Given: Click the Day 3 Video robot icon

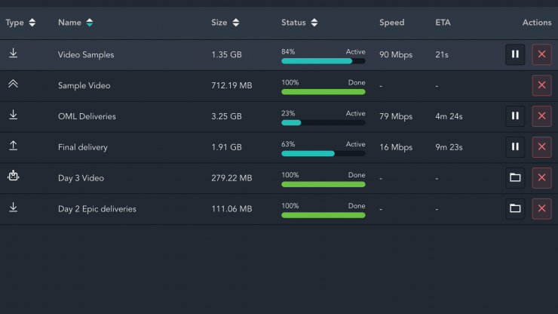Looking at the screenshot, I should point(13,177).
